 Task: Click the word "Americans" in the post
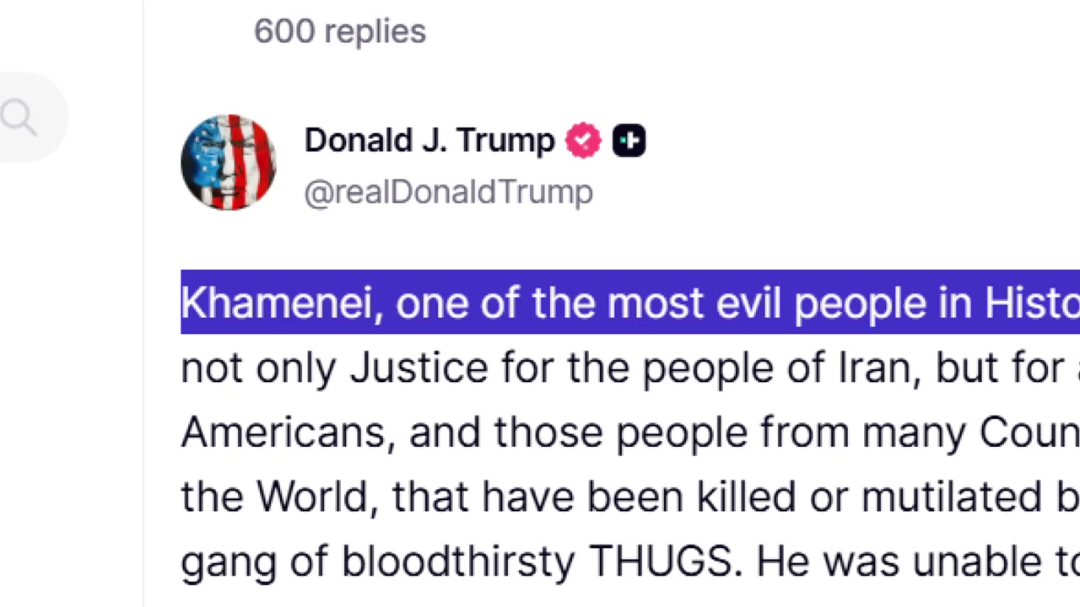[x=287, y=432]
